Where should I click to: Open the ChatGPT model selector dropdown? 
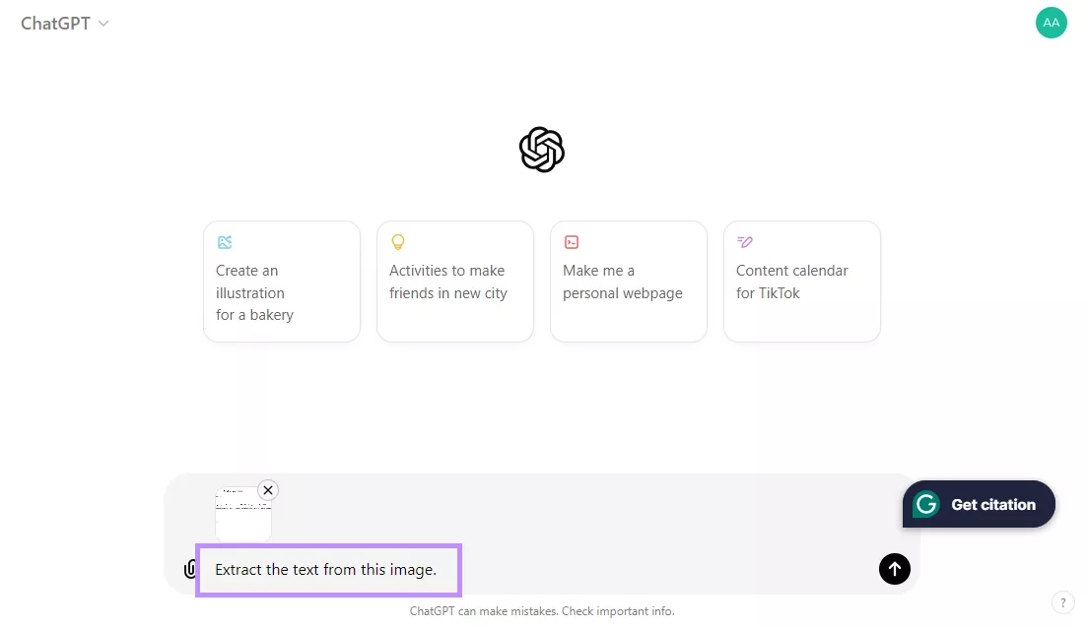(x=104, y=23)
